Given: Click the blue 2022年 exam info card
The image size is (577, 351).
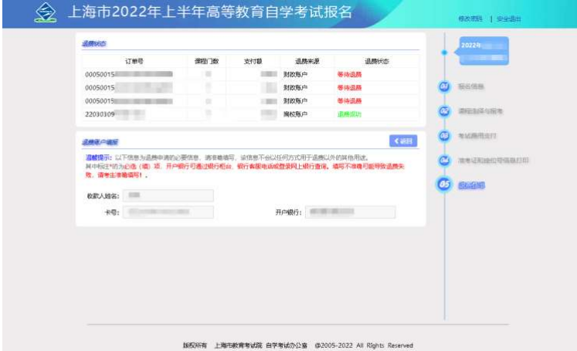Looking at the screenshot, I should point(484,51).
